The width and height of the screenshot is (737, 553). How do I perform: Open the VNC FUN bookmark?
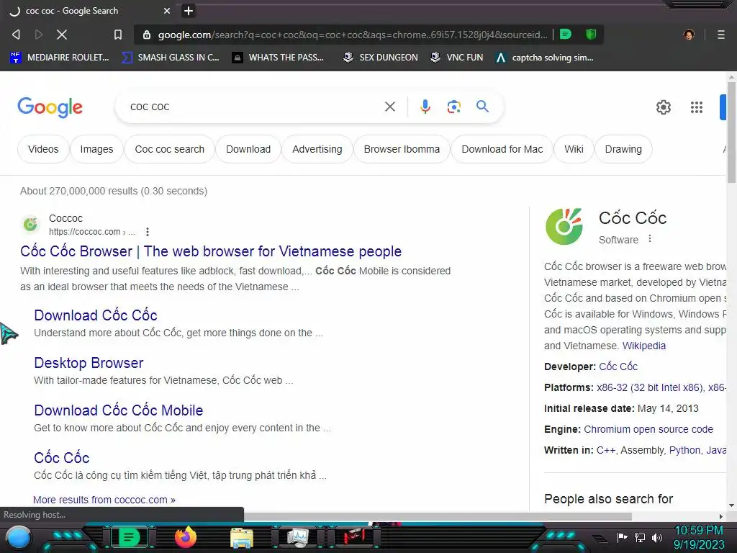(457, 58)
